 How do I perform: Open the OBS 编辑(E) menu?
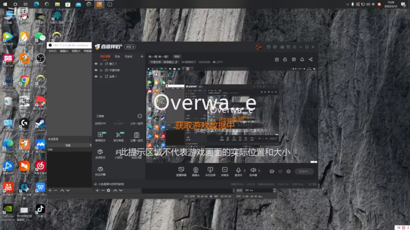tap(64, 51)
